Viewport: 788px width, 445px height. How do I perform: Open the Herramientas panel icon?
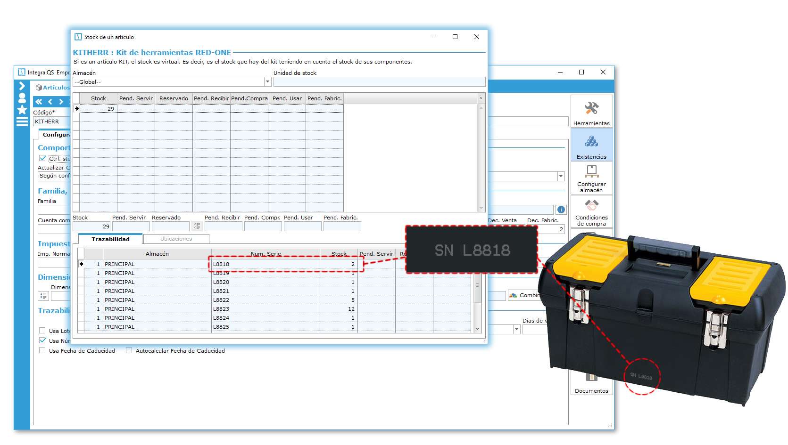coord(591,111)
